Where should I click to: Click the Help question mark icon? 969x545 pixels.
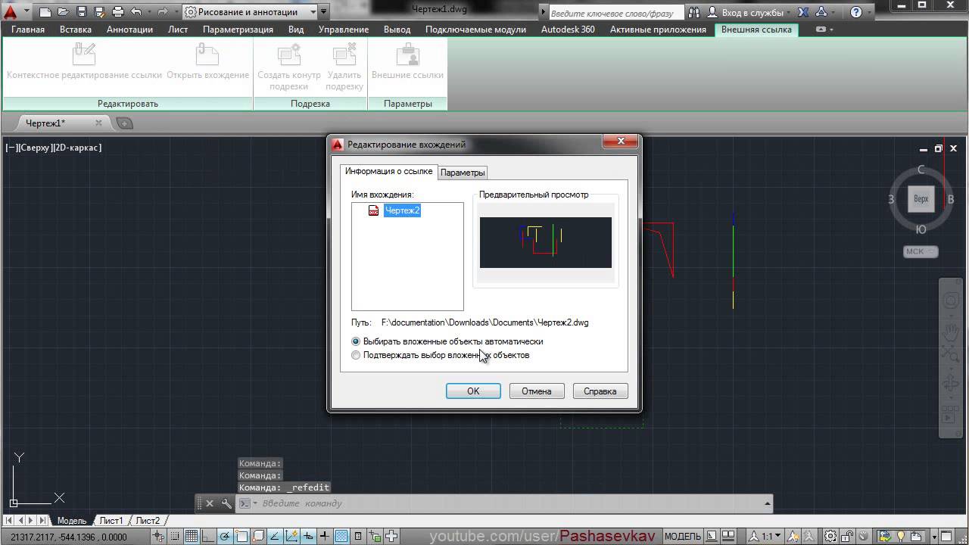coord(855,12)
